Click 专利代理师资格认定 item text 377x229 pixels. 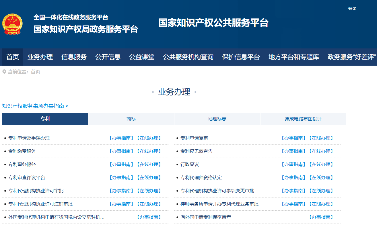[201, 178]
